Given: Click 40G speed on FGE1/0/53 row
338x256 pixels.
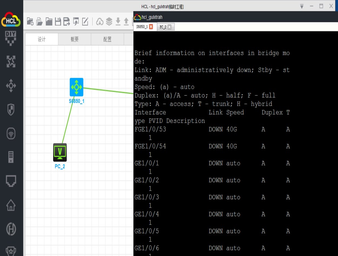Looking at the screenshot, I should point(231,129).
